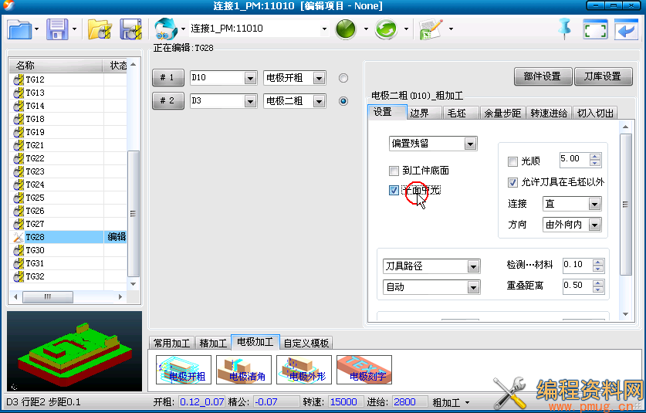Image resolution: width=646 pixels, height=413 pixels.
Task: Open the 电极二粗 strategy dropdown
Action: (319, 101)
